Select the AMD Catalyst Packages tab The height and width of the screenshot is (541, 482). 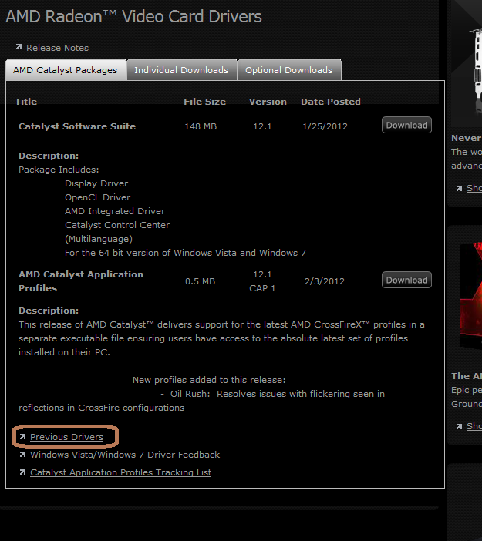66,70
